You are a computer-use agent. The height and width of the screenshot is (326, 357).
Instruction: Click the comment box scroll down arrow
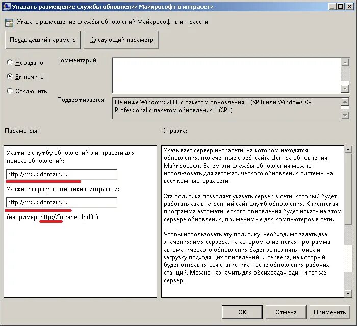point(345,89)
